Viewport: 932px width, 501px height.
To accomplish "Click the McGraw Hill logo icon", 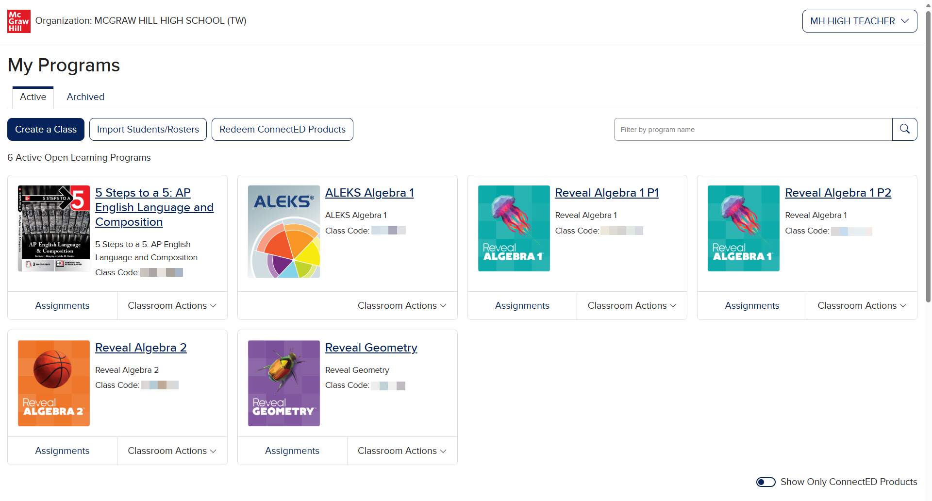I will click(19, 21).
